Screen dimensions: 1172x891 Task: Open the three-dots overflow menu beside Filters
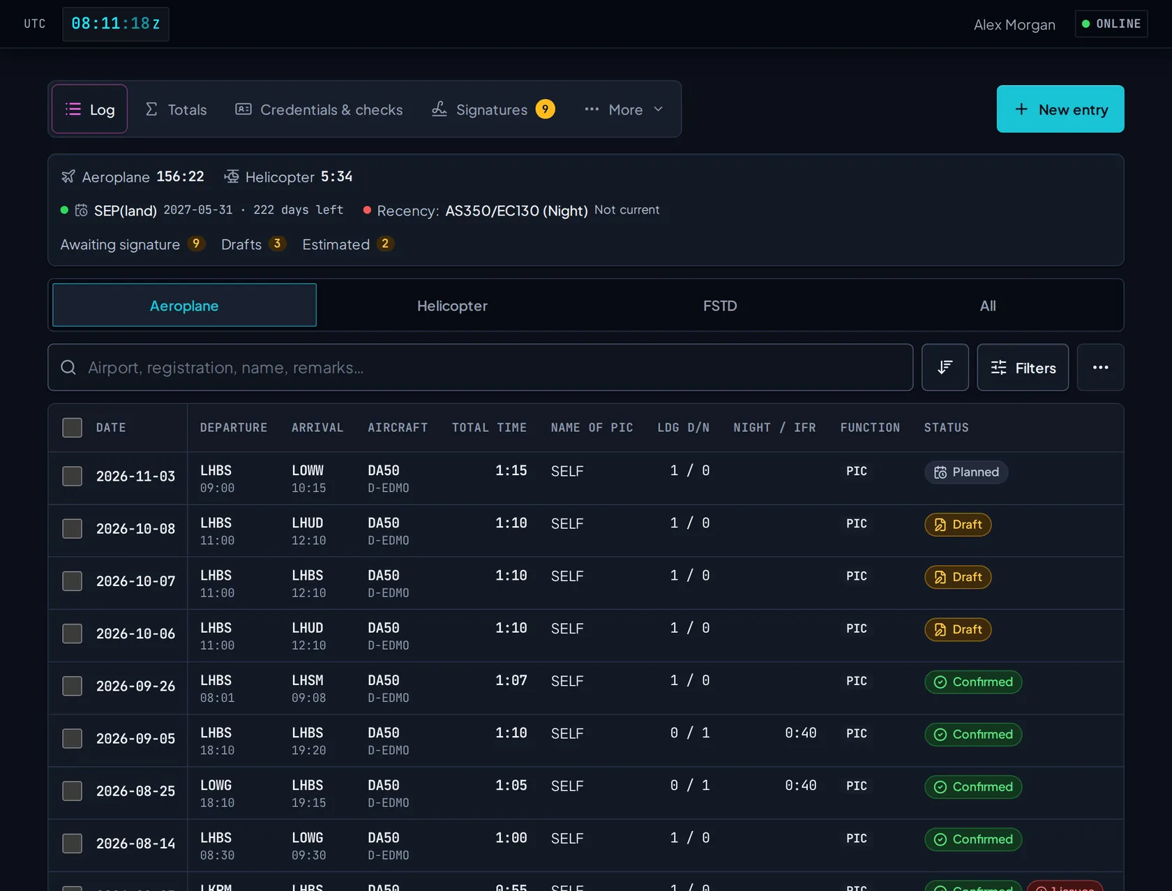(1100, 367)
